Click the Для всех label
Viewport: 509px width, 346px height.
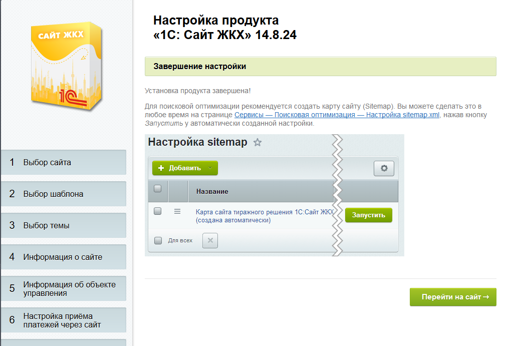coord(180,240)
